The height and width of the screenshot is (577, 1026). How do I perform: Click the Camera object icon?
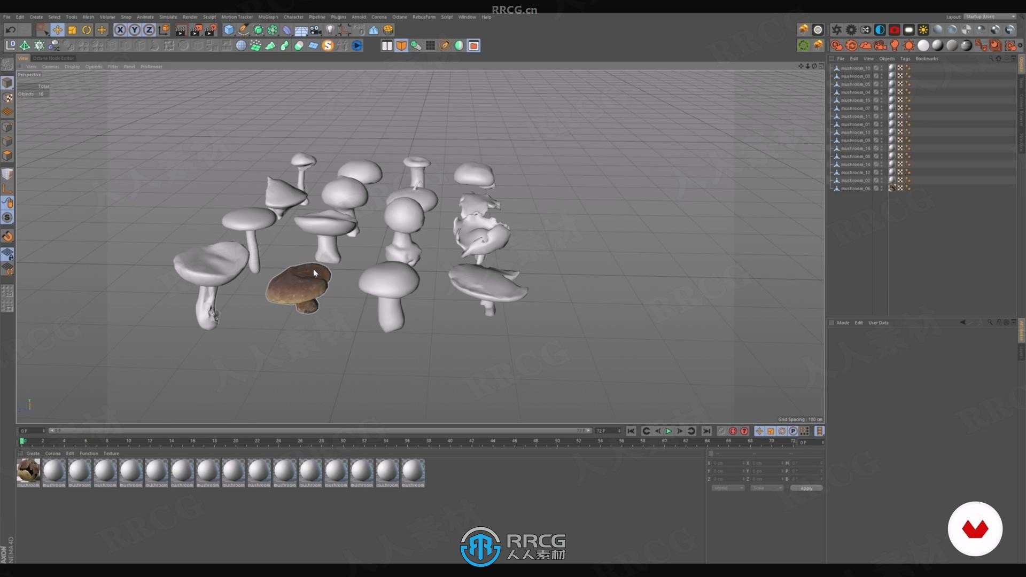coord(316,30)
